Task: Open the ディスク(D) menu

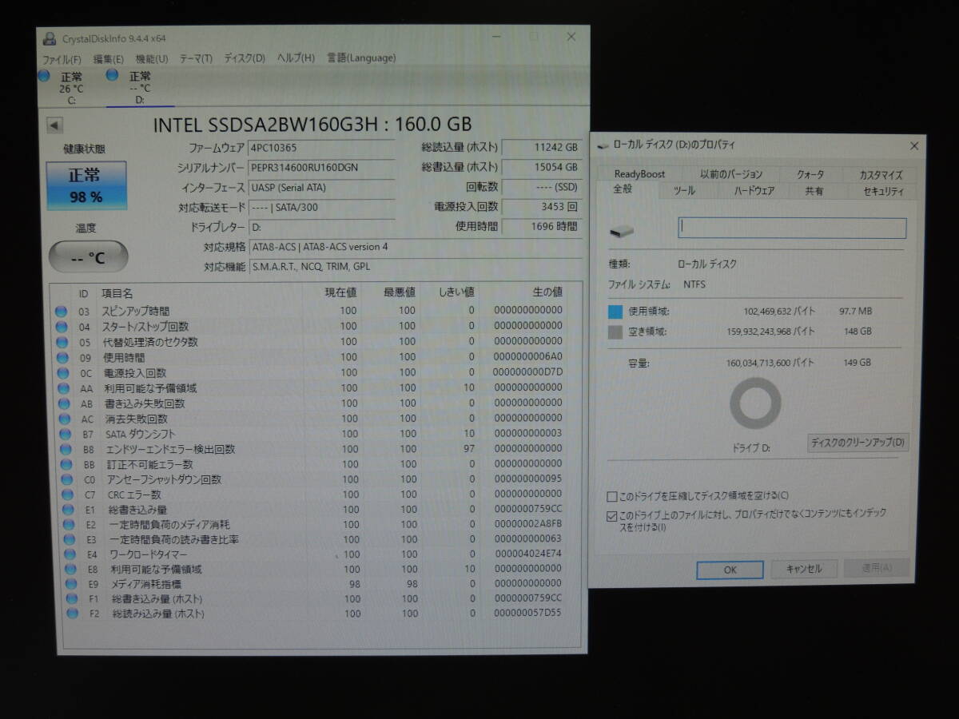Action: pyautogui.click(x=245, y=58)
